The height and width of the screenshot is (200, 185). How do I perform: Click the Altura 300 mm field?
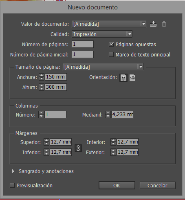pos(56,87)
